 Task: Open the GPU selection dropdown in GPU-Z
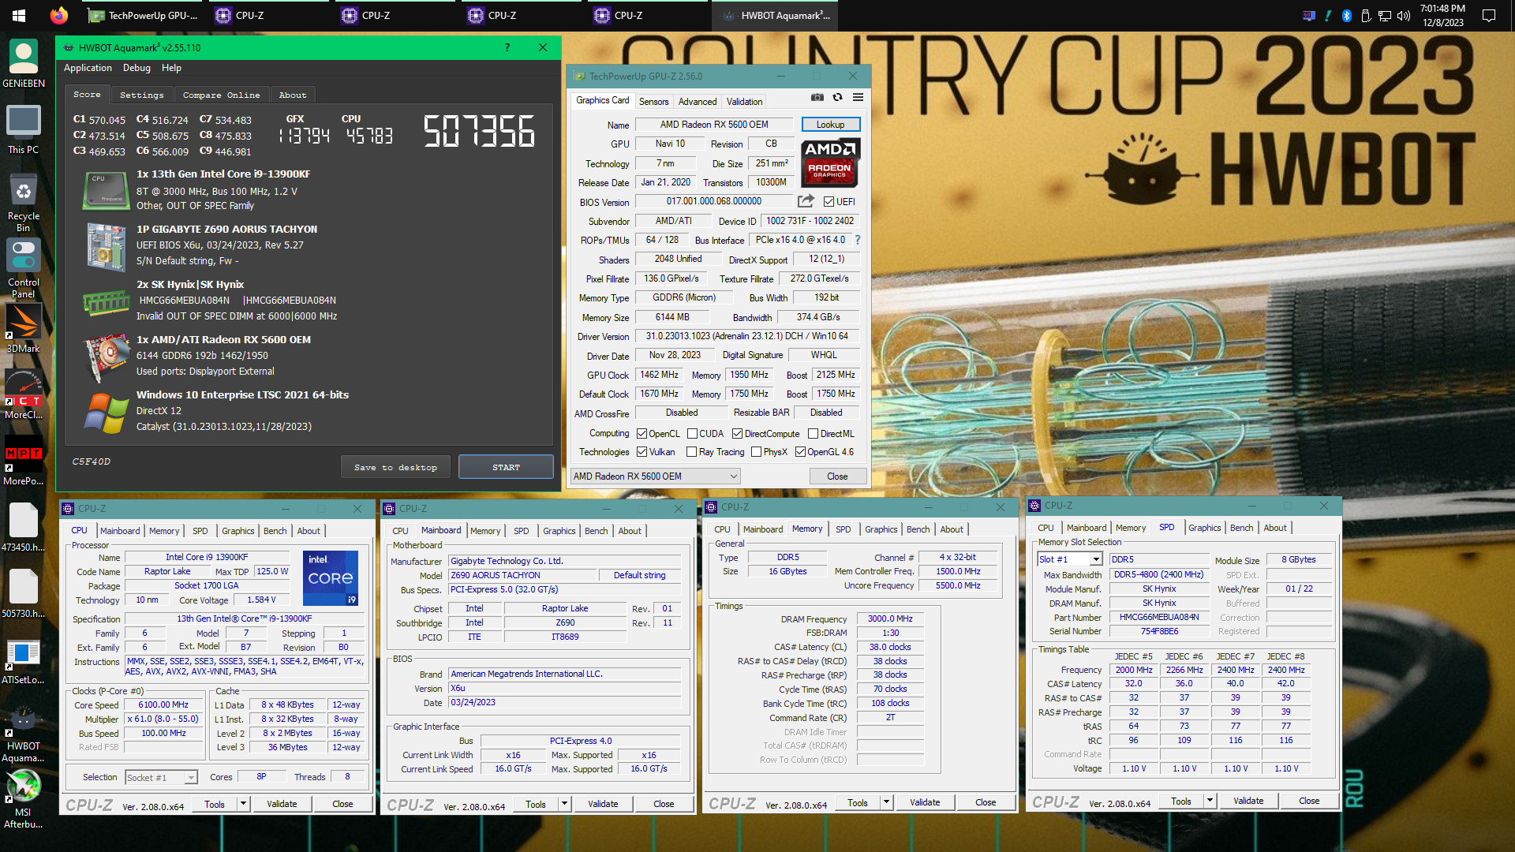(x=656, y=476)
